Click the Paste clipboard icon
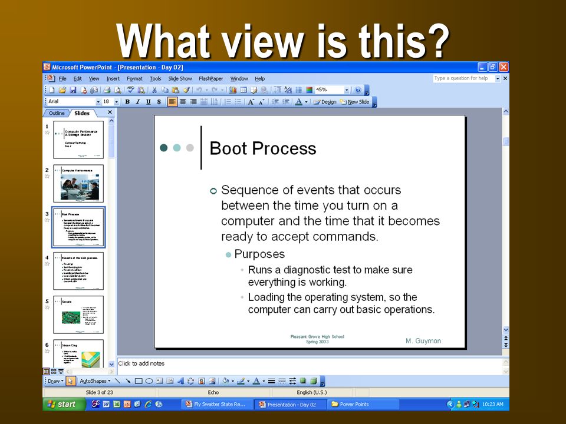The width and height of the screenshot is (566, 424). [x=176, y=90]
